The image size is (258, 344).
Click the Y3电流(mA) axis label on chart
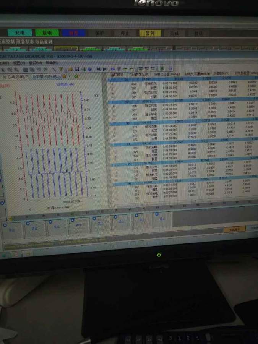(x=65, y=84)
